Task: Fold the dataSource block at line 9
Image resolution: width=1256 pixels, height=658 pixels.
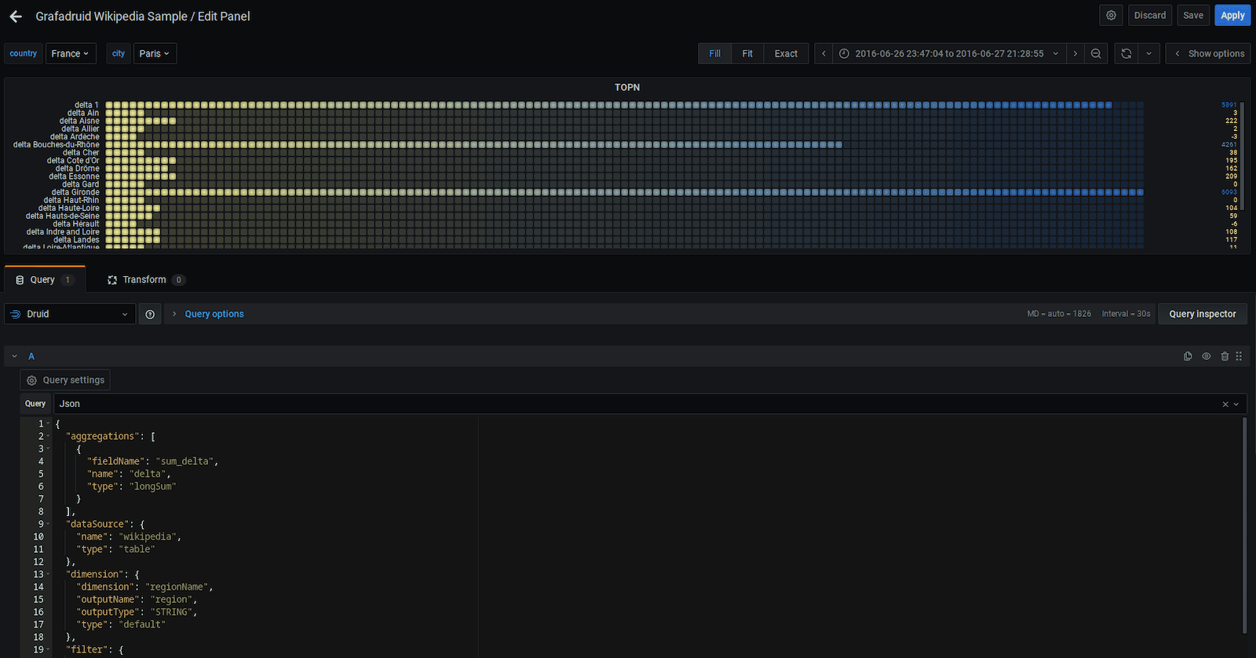Action: click(x=48, y=524)
